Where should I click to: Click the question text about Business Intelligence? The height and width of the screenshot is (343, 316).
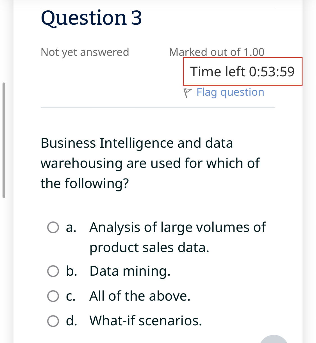tap(150, 163)
